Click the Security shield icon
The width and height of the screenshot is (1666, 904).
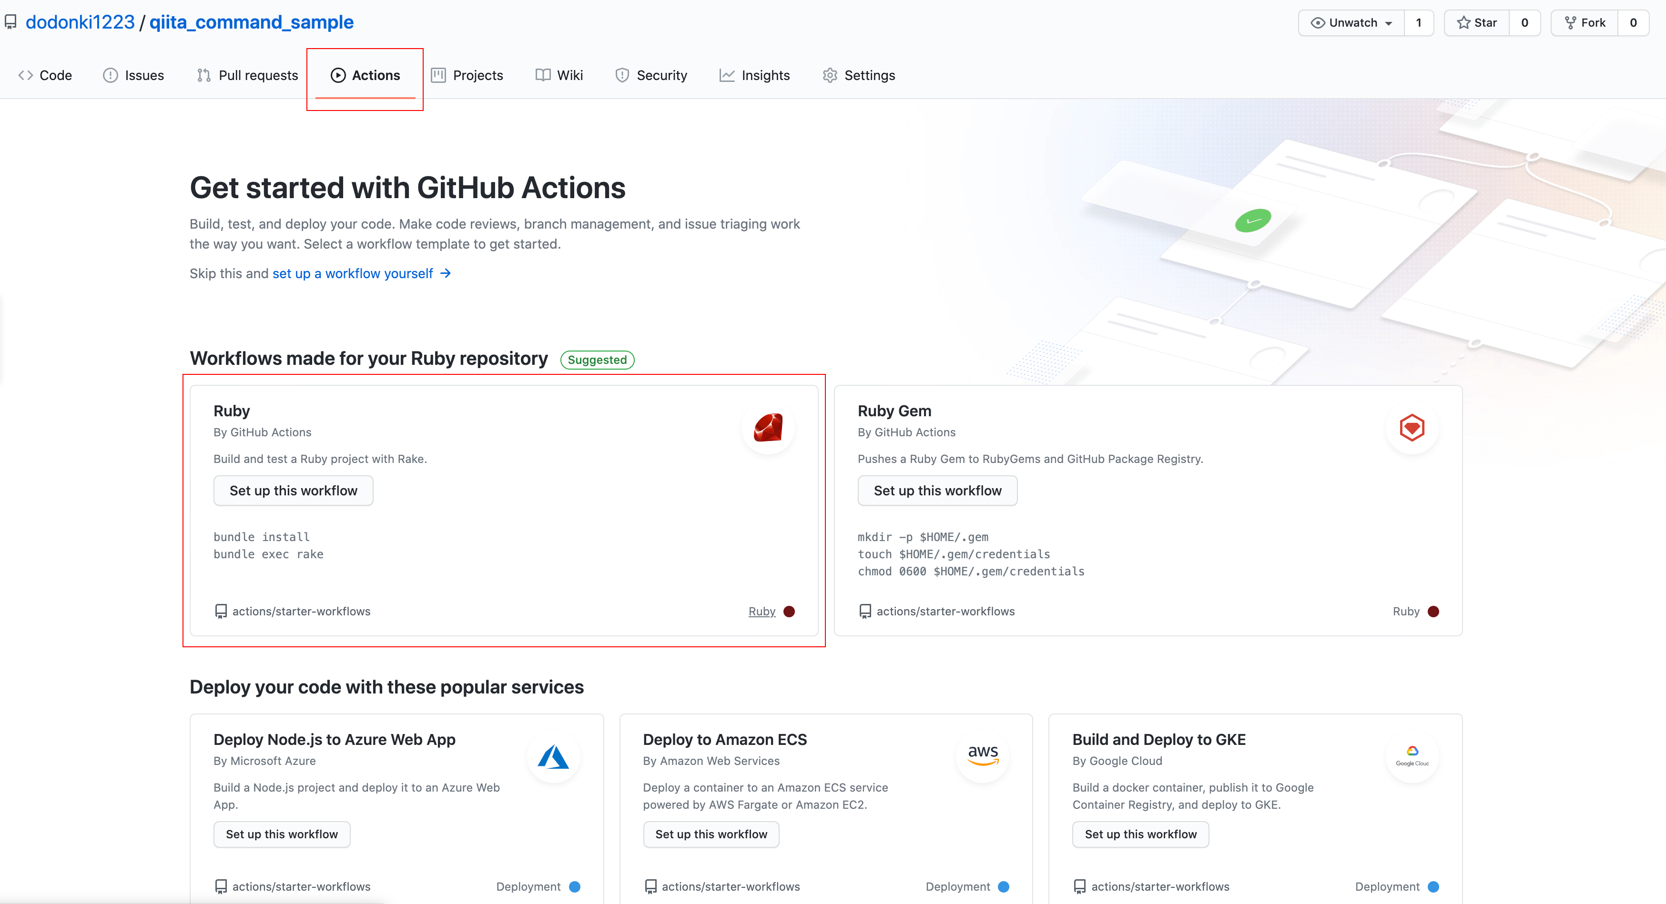(622, 76)
